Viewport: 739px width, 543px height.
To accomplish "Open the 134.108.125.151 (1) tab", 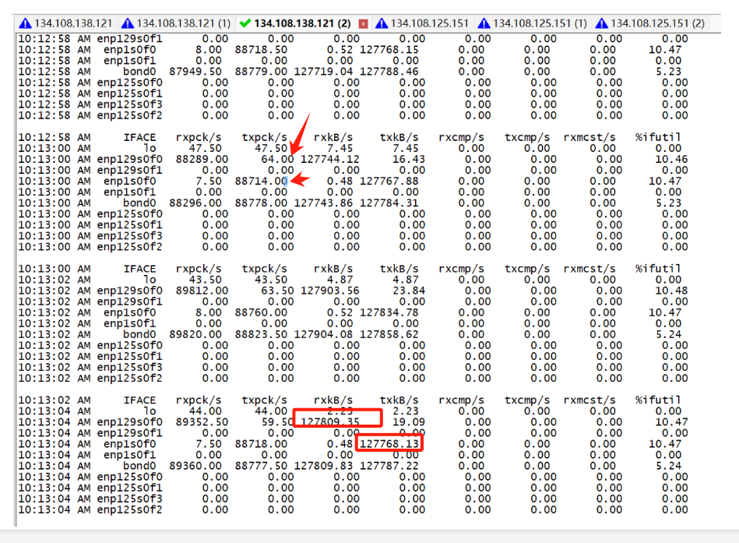I will pyautogui.click(x=532, y=23).
